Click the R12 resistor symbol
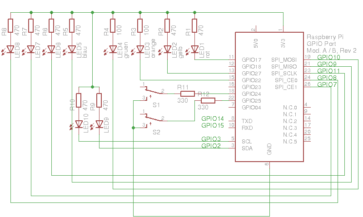 [208, 100]
